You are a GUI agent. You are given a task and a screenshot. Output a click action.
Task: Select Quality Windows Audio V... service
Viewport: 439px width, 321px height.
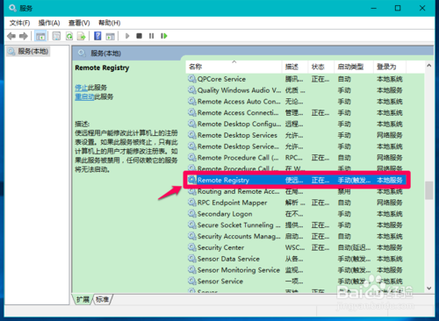click(296, 90)
